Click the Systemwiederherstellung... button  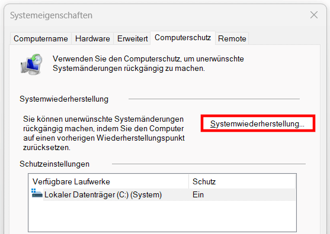(x=258, y=123)
